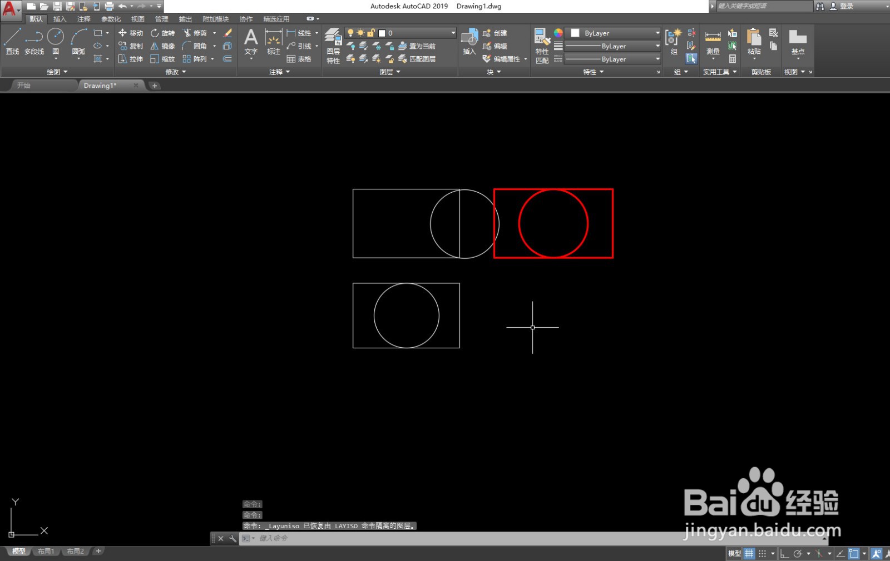Click the Plot (print) icon
The image size is (890, 561).
[x=109, y=6]
